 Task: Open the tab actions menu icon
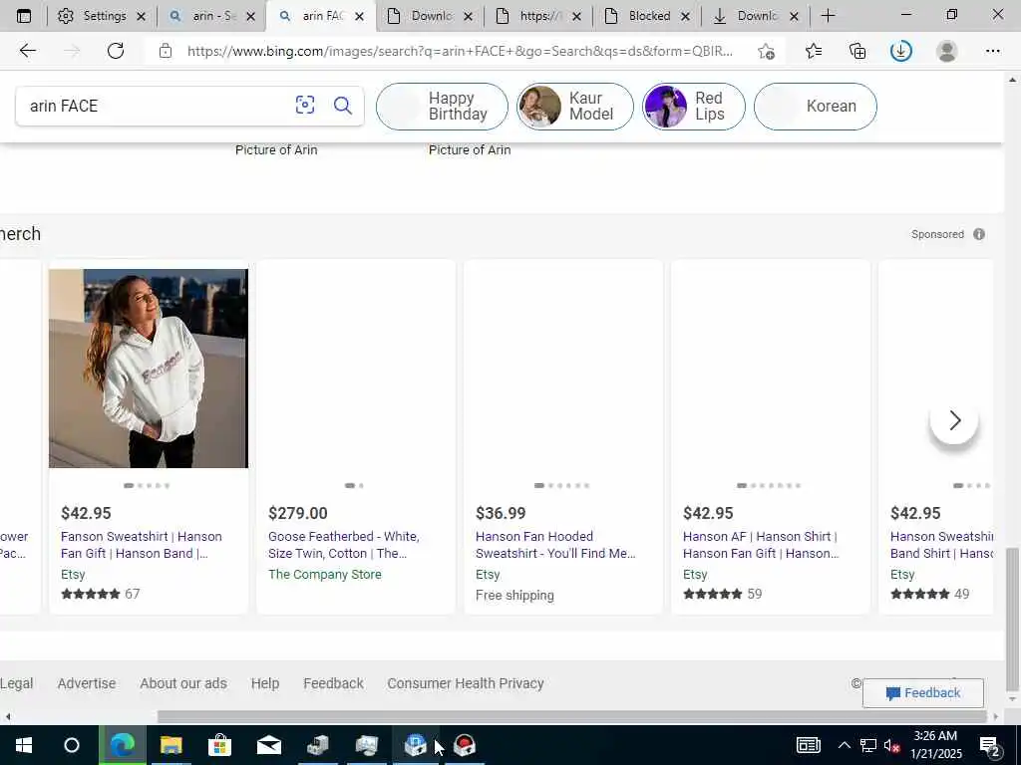click(x=24, y=16)
